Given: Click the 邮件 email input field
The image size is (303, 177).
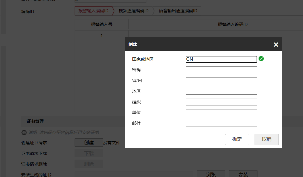Looking at the screenshot, I should (x=221, y=123).
